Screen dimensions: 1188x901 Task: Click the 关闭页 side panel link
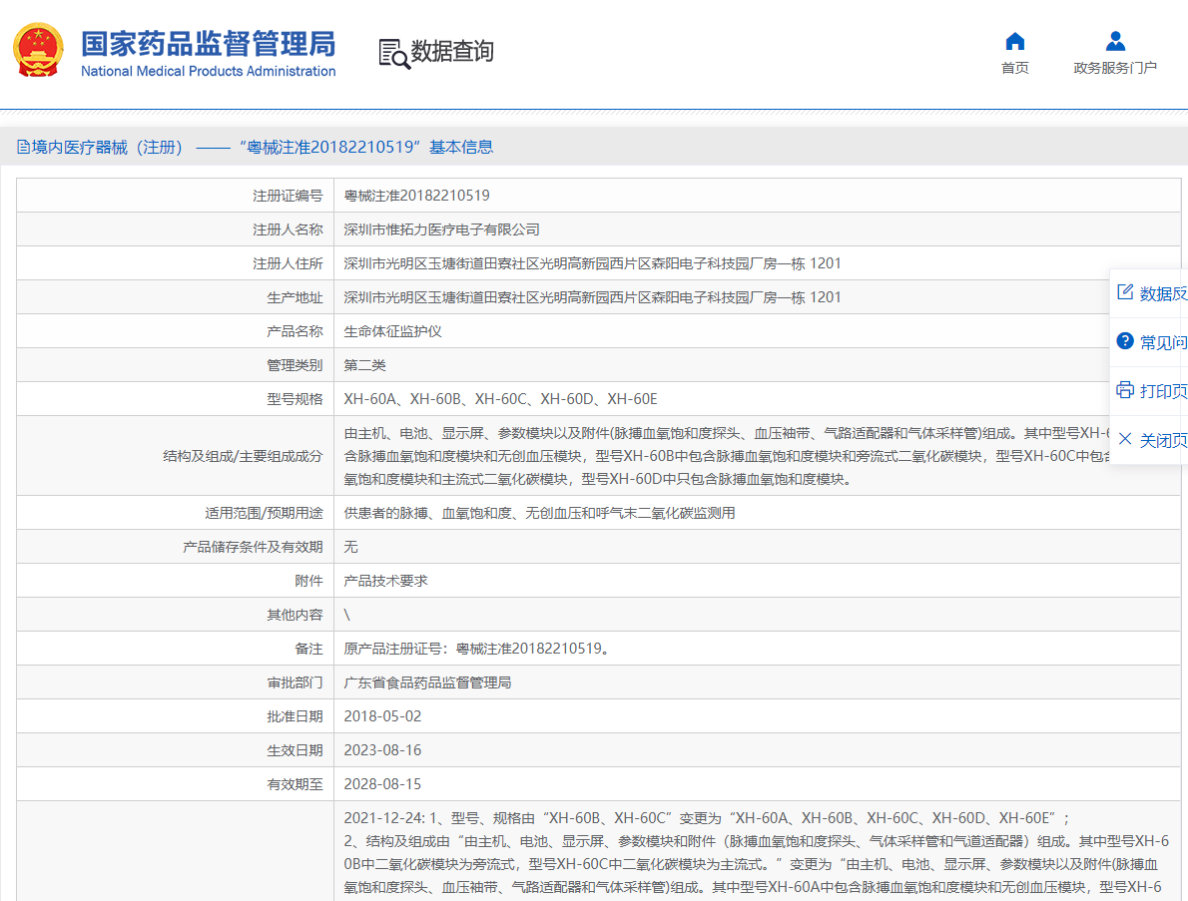click(x=1164, y=440)
